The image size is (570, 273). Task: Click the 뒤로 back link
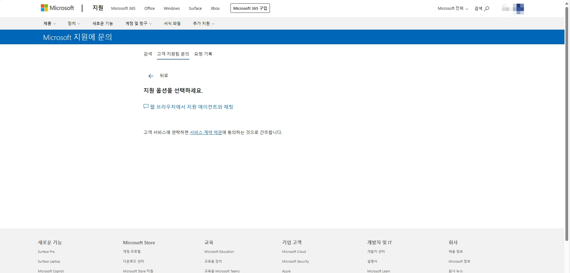coord(164,76)
